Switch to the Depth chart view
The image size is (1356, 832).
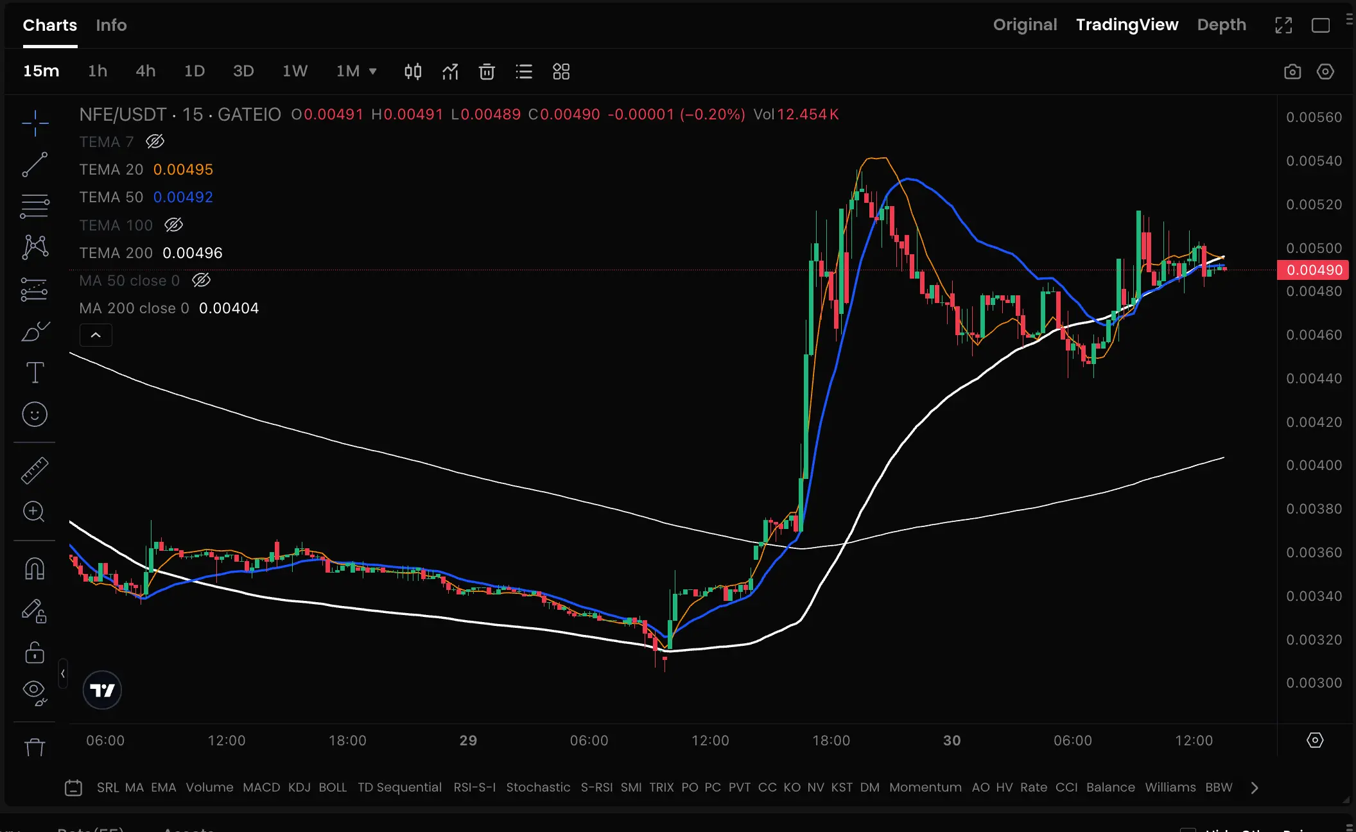(1221, 25)
